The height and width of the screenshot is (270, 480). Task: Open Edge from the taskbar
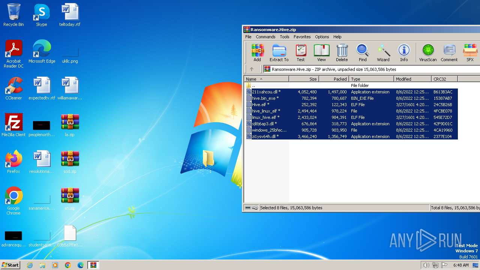[80, 265]
